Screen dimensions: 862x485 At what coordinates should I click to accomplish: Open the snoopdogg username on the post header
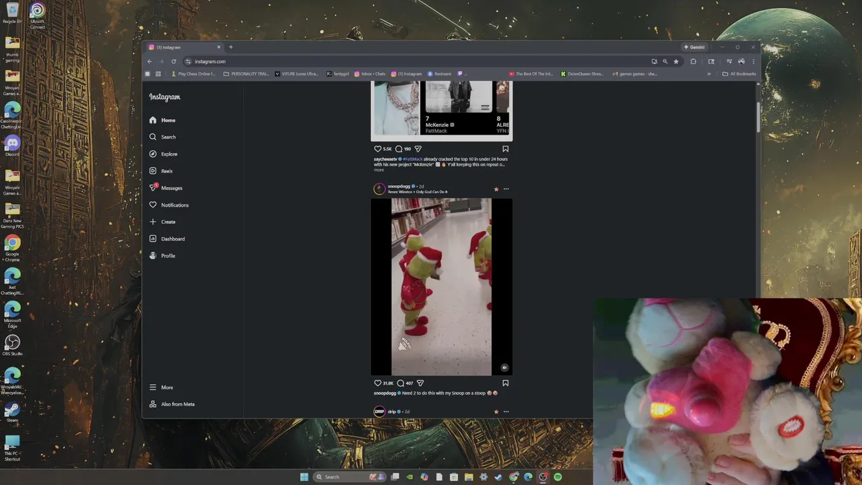399,186
